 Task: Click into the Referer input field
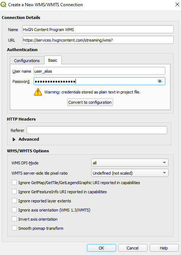pyautogui.click(x=97, y=130)
